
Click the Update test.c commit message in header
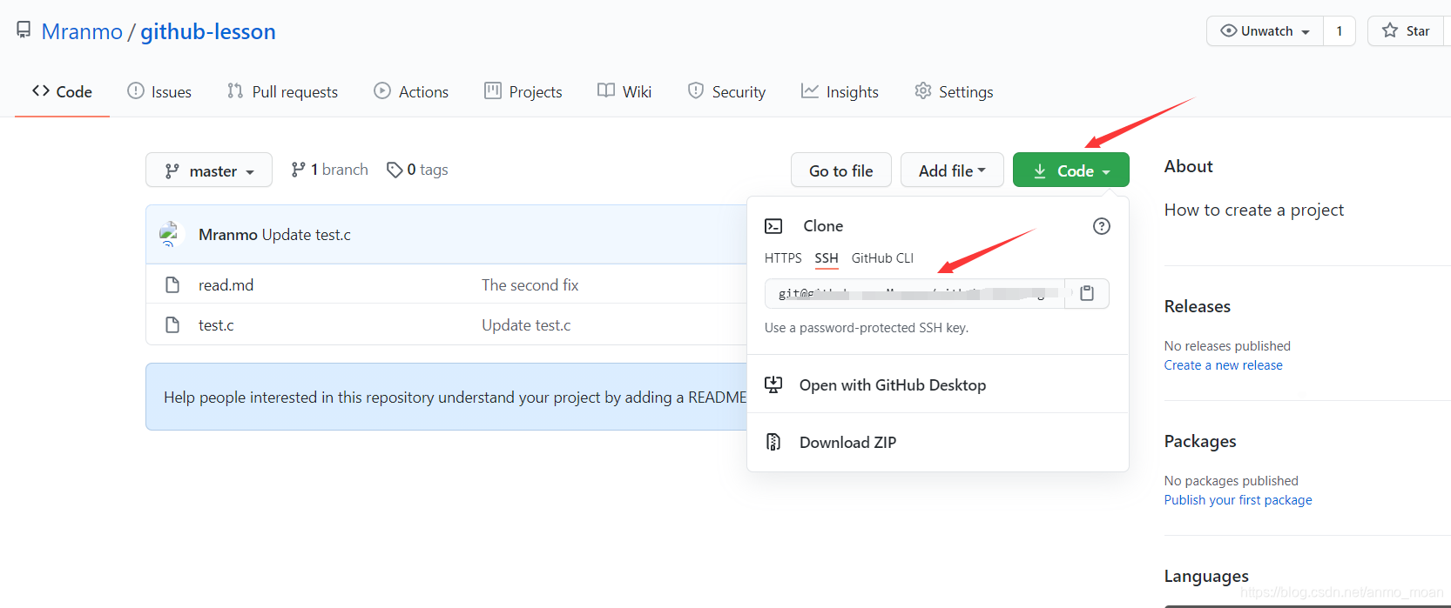(306, 235)
